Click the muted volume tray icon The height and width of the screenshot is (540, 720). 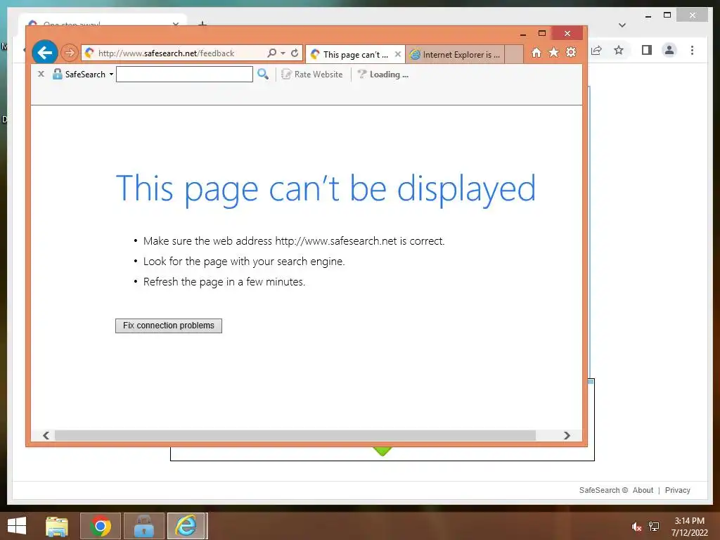click(x=636, y=527)
